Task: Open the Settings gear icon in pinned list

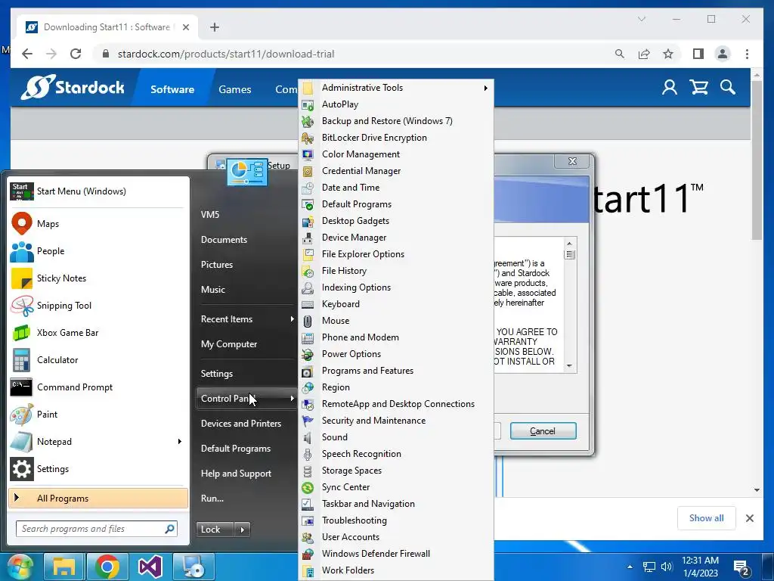Action: pyautogui.click(x=22, y=469)
